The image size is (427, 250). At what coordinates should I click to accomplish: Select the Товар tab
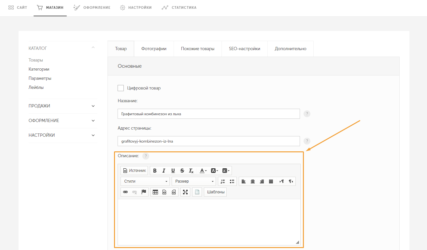click(121, 49)
